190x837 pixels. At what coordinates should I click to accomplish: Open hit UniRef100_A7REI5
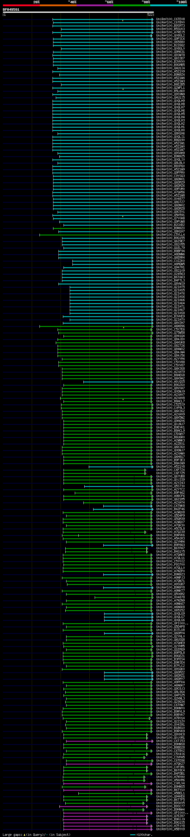click(170, 32)
